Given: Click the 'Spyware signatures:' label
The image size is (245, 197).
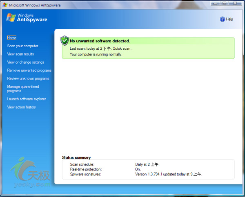Looking at the screenshot, I should [x=86, y=174].
